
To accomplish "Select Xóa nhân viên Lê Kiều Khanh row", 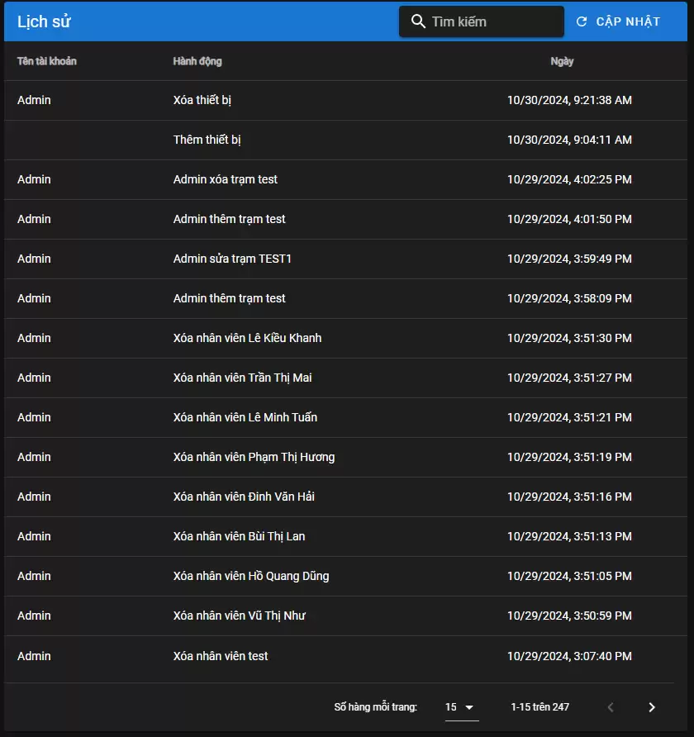I will (x=247, y=338).
